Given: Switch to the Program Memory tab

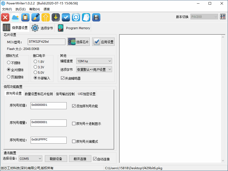Looking at the screenshot, I should [x=74, y=28].
